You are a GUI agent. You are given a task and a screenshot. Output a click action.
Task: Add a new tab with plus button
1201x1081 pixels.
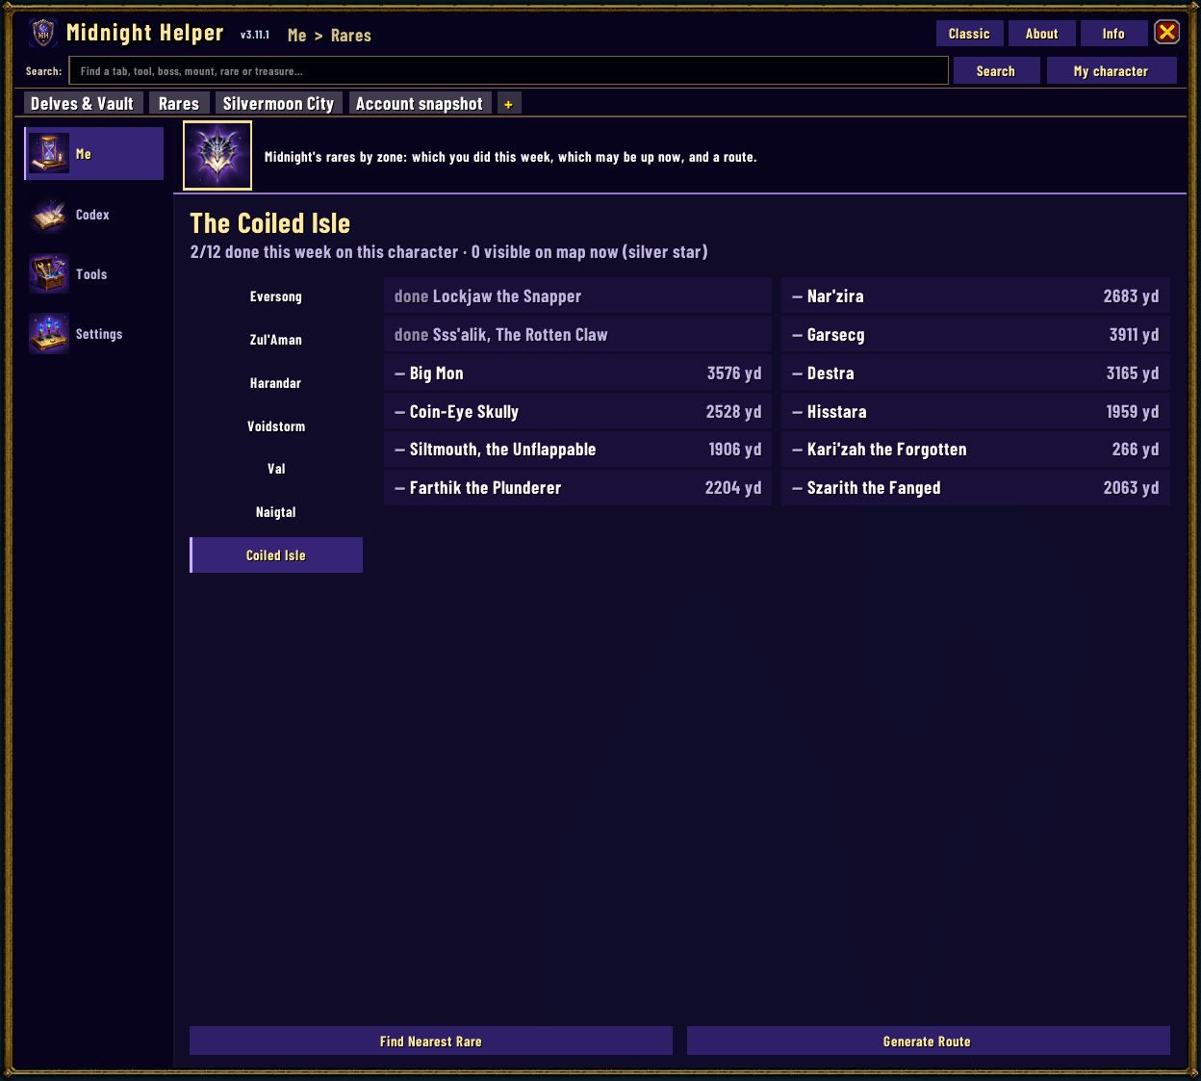pos(508,104)
